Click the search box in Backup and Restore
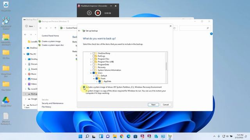This screenshot has width=250, height=140. click(x=195, y=28)
